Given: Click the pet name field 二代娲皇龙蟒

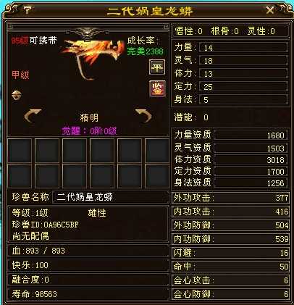Looking at the screenshot, I should (x=111, y=197).
